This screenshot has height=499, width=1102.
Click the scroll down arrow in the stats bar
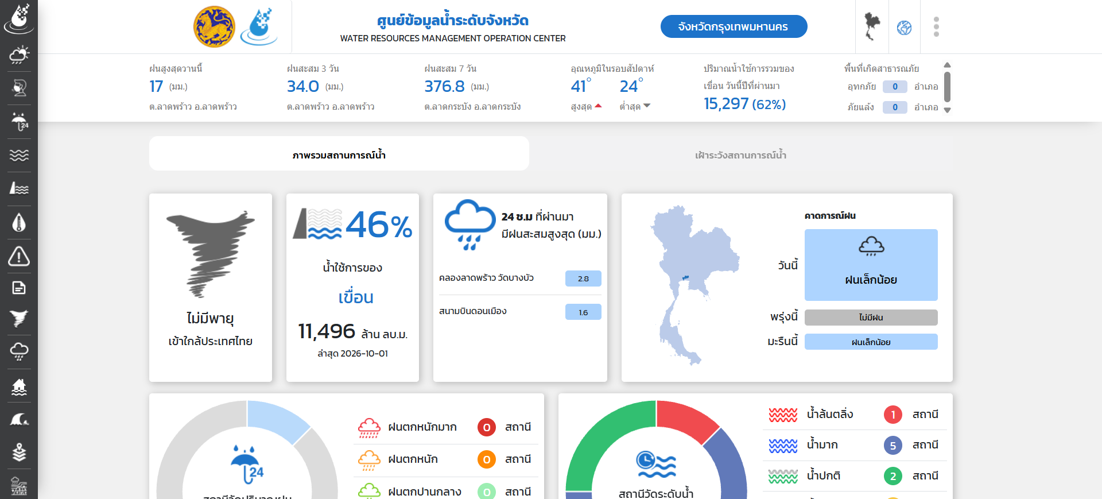coord(947,110)
